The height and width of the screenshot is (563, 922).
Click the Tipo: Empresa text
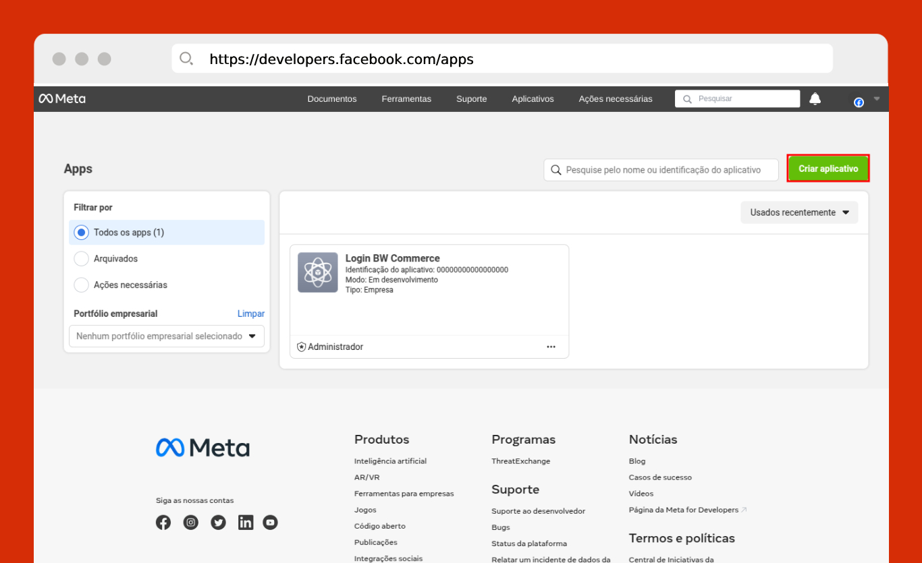tap(369, 290)
